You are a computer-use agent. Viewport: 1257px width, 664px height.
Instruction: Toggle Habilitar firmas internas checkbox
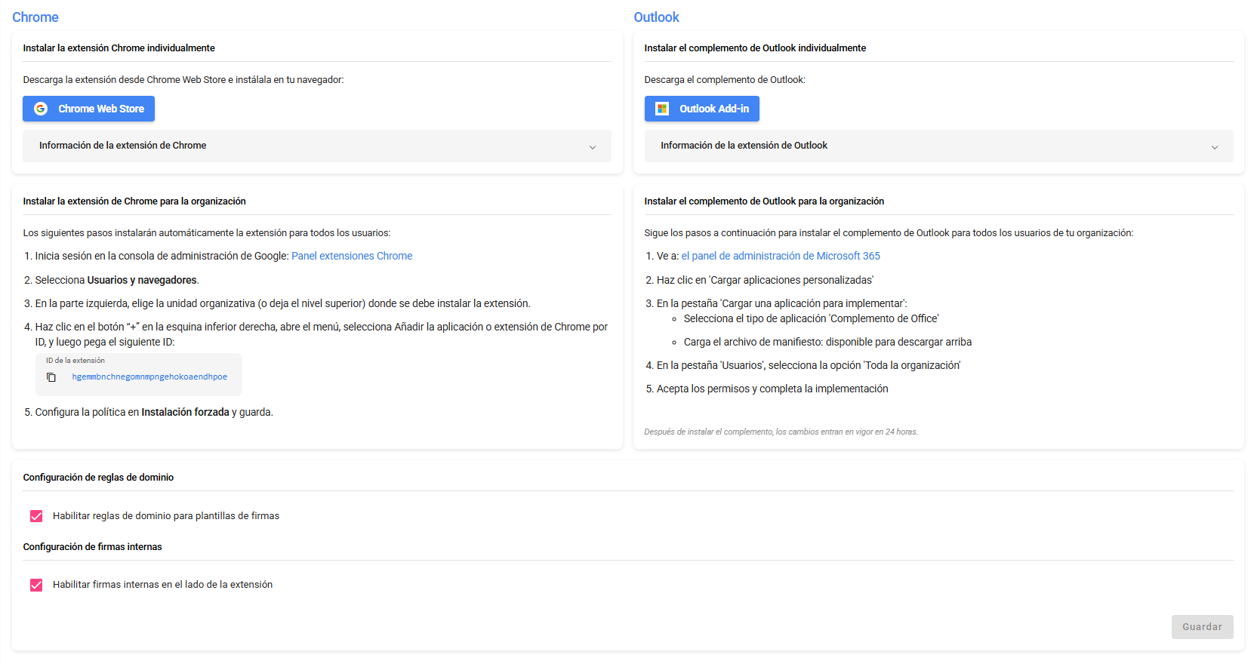36,585
